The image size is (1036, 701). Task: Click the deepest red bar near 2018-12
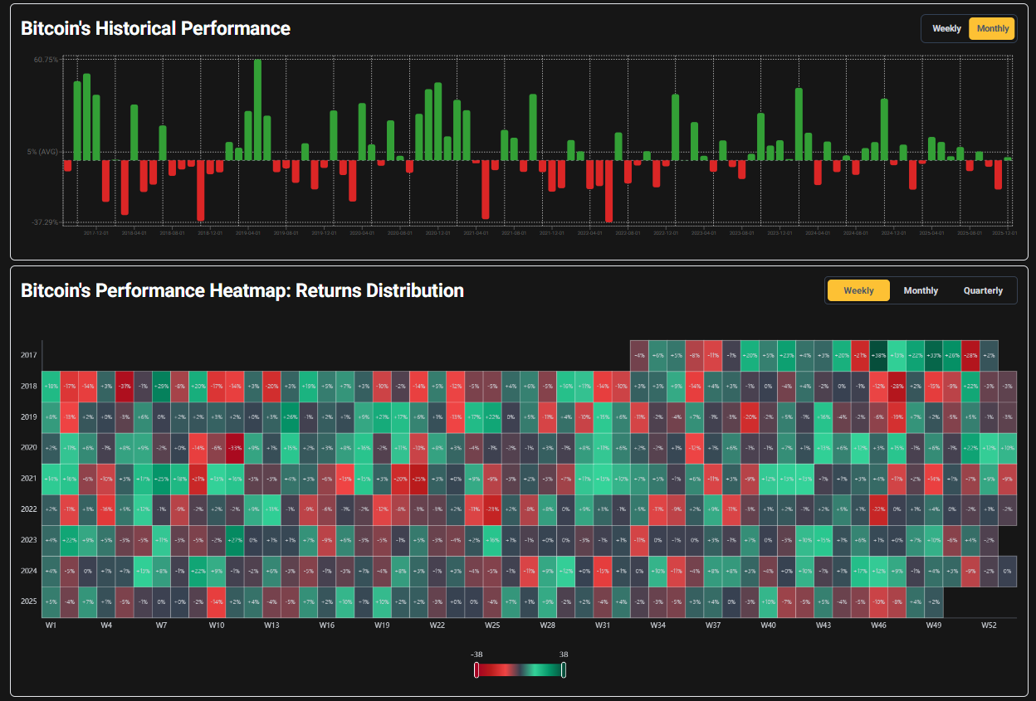click(x=199, y=191)
